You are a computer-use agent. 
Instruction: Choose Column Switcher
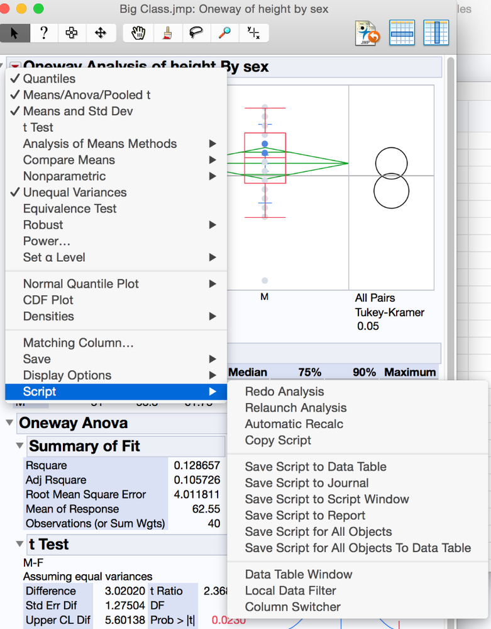point(358,607)
